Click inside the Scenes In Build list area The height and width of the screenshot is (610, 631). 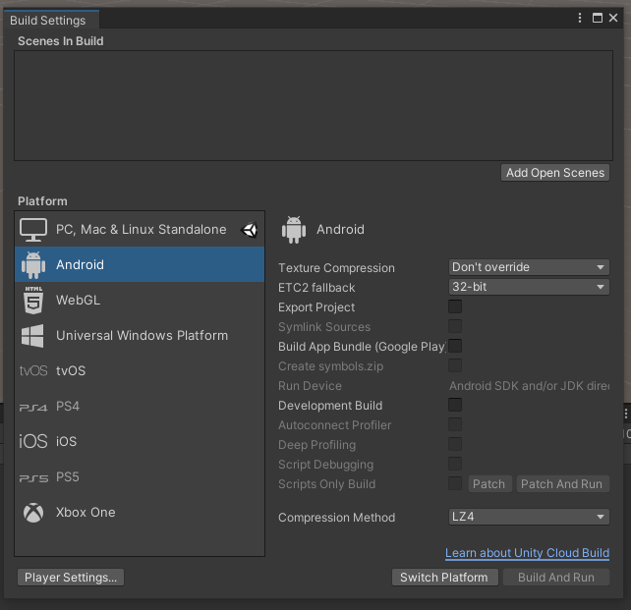coord(314,105)
